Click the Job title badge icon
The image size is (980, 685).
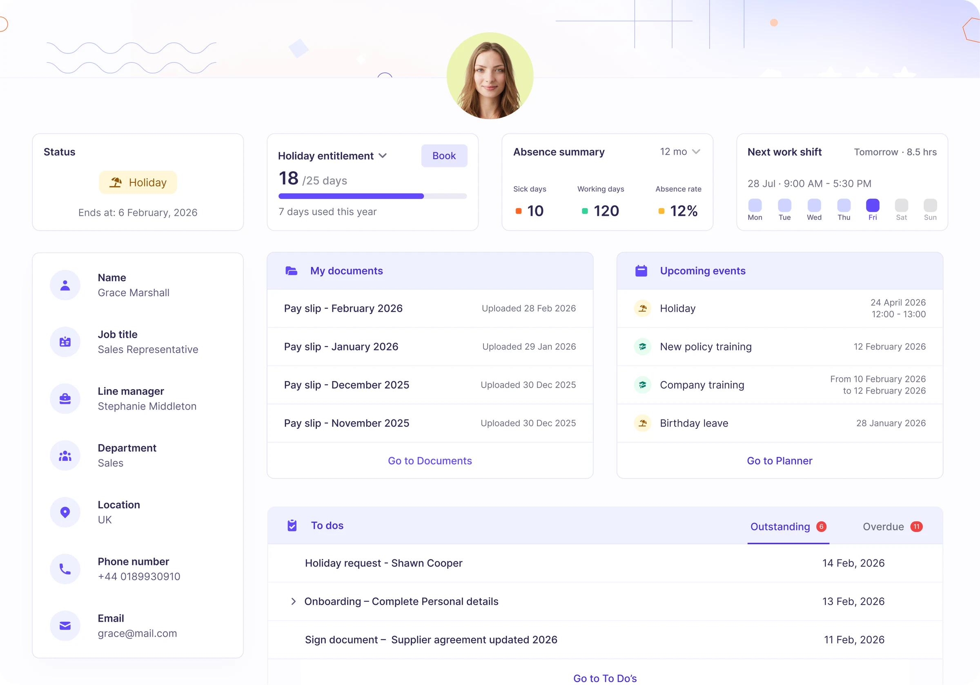click(x=65, y=341)
